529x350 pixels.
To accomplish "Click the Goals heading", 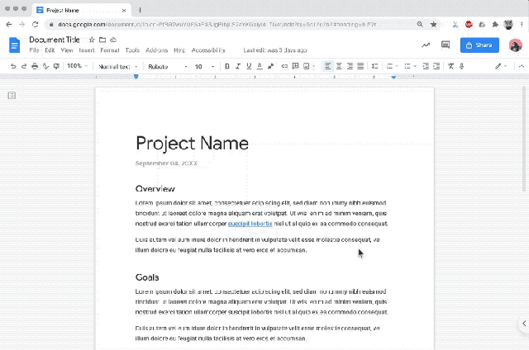I will [147, 277].
